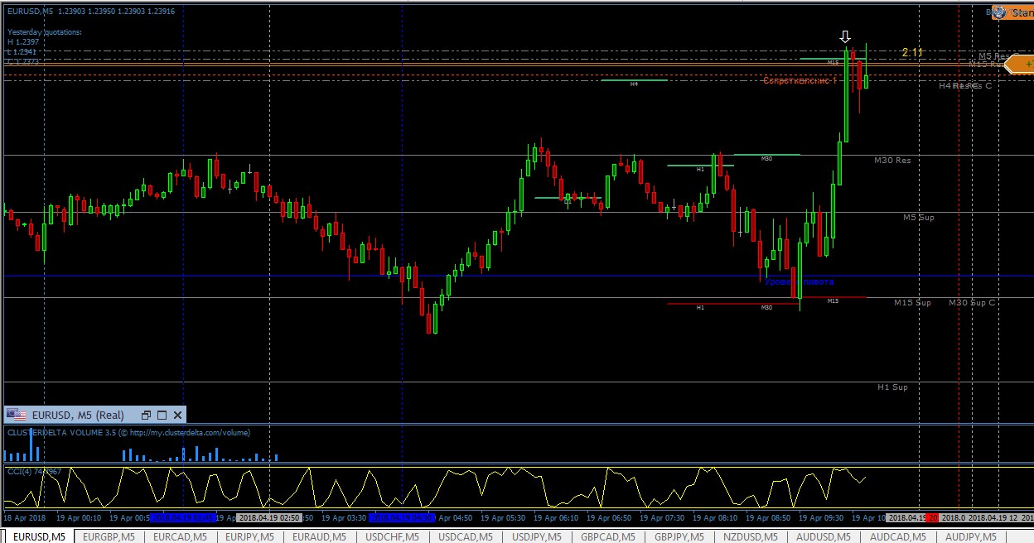The width and height of the screenshot is (1034, 543).
Task: Click the M30 Sup C level label
Action: click(972, 302)
